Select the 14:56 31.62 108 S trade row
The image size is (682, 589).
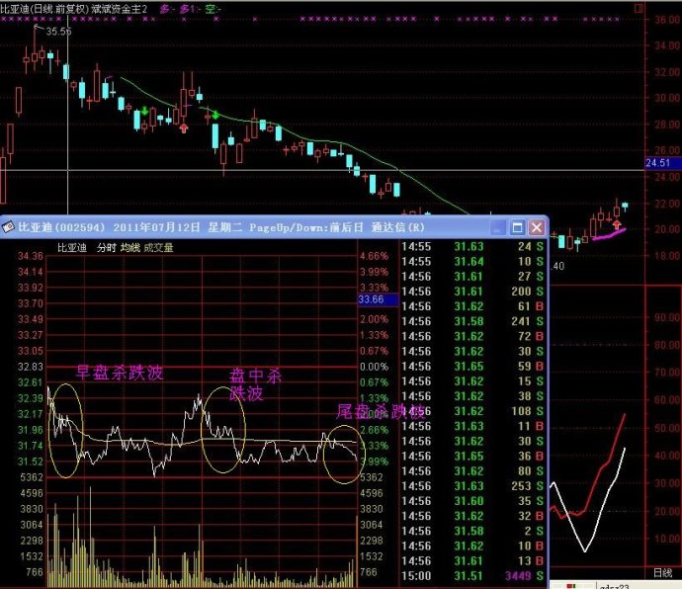[472, 411]
